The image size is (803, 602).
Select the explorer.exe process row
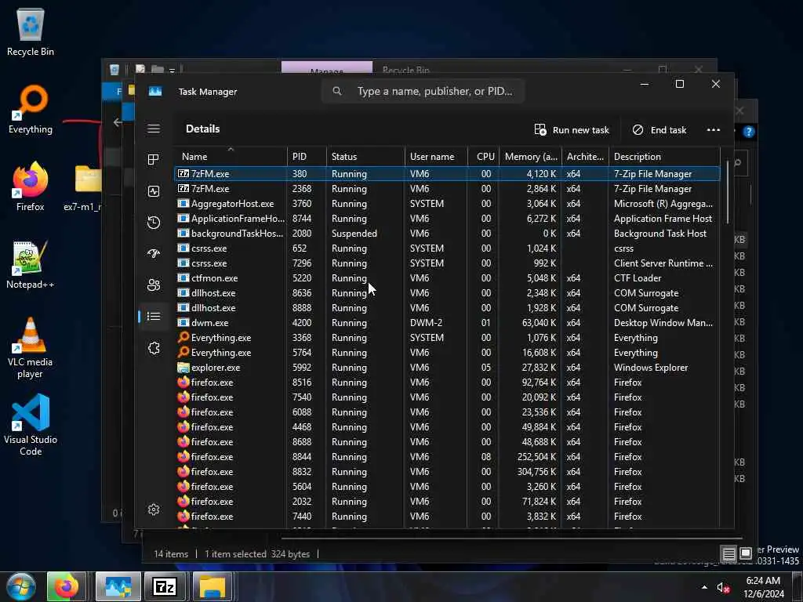[447, 368]
